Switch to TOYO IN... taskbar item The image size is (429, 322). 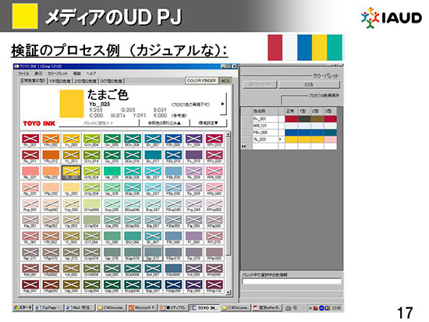(204, 308)
